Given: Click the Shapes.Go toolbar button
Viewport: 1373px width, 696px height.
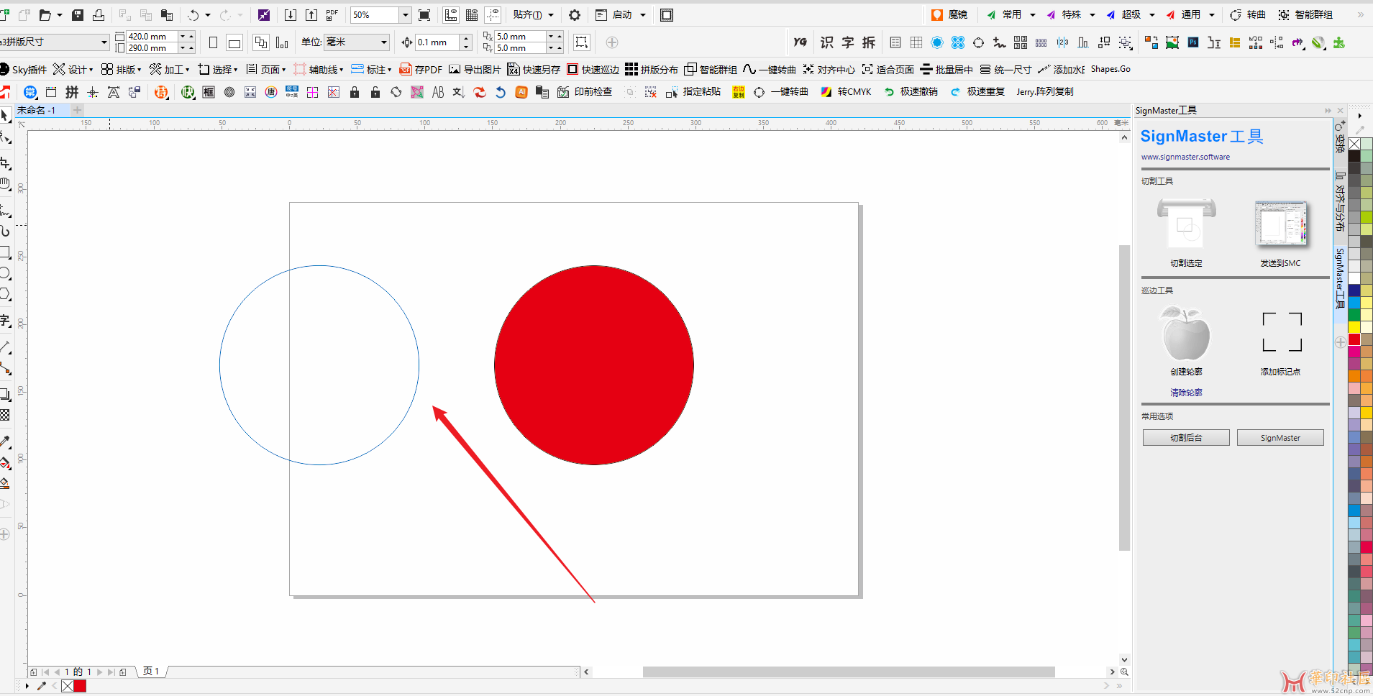Looking at the screenshot, I should (x=1110, y=69).
